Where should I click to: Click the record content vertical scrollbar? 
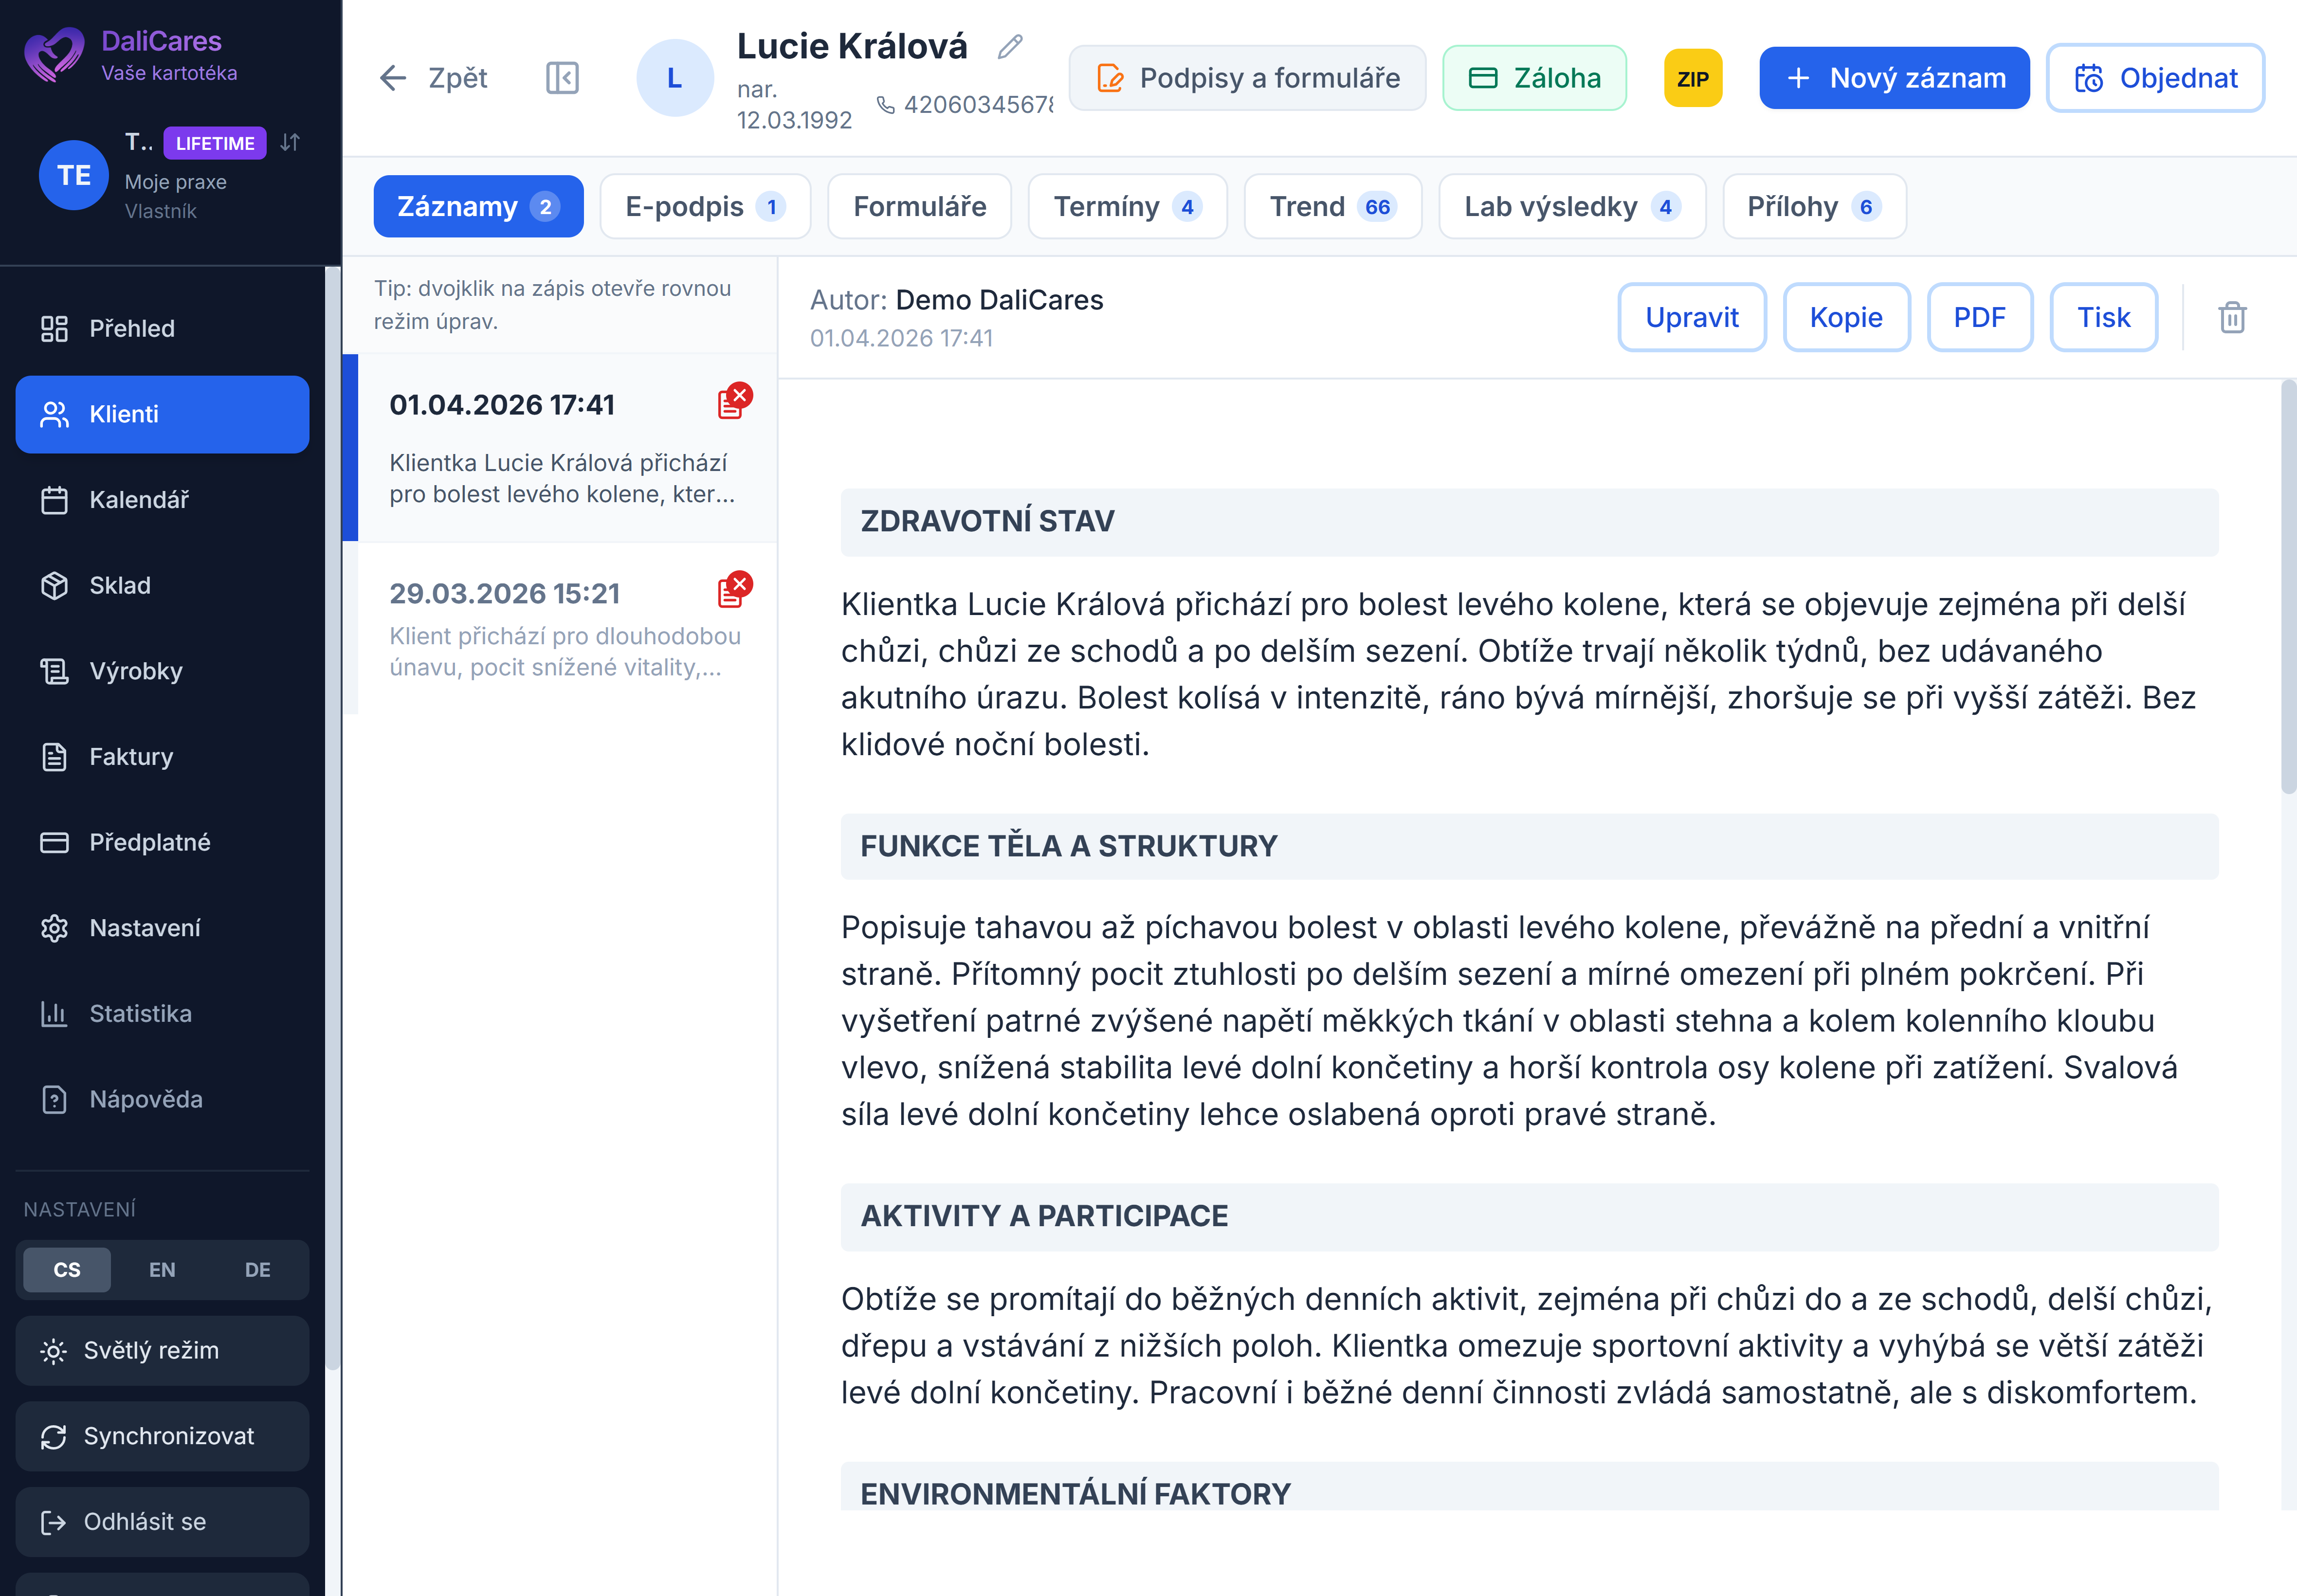(2288, 588)
